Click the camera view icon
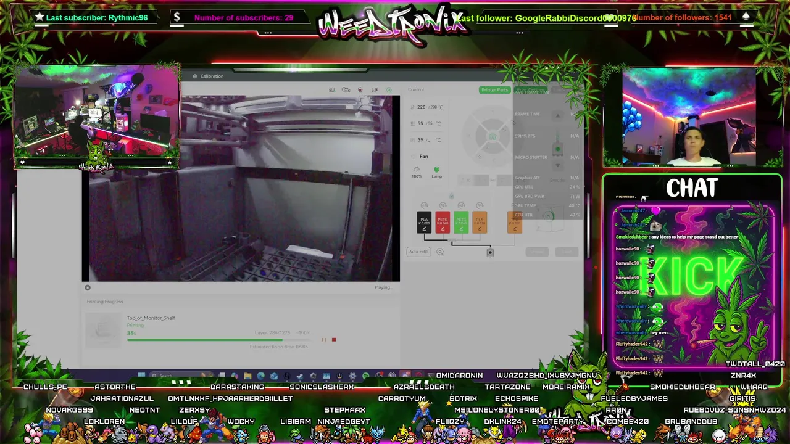The image size is (790, 444). coord(375,90)
